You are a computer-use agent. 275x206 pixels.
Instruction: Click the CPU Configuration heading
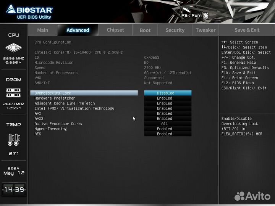[53, 42]
